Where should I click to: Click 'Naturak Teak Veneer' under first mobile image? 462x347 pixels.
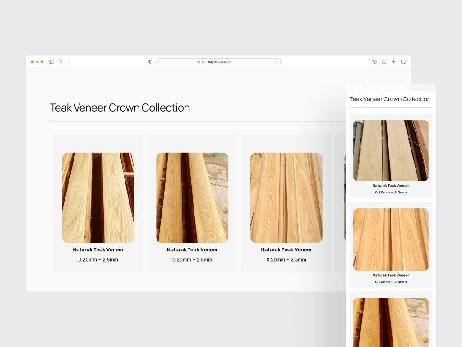point(391,185)
